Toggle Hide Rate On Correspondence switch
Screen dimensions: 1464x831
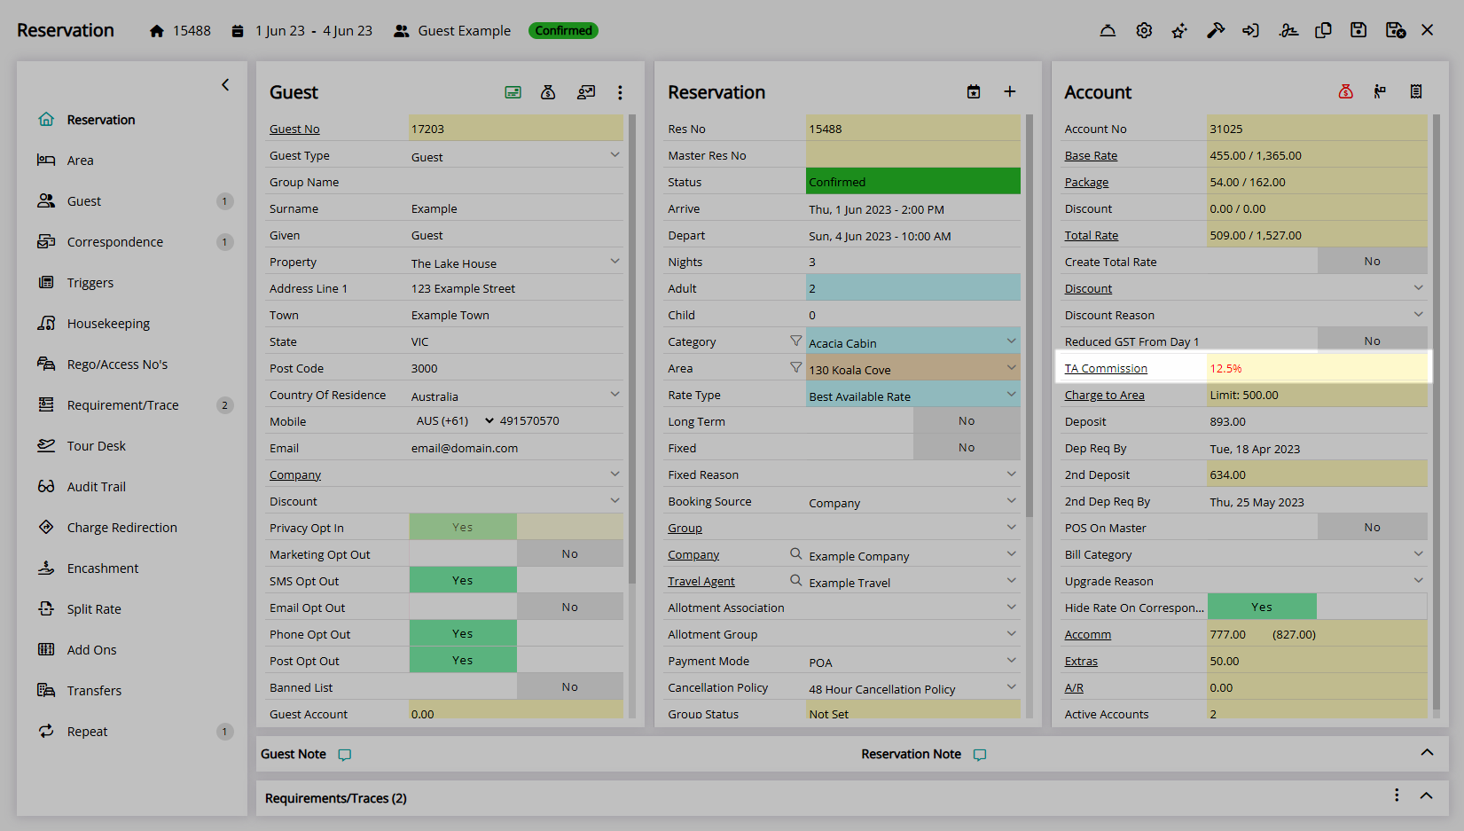pyautogui.click(x=1316, y=608)
